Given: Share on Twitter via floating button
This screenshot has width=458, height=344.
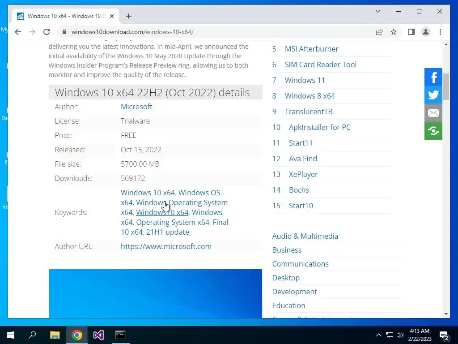Looking at the screenshot, I should click(x=433, y=95).
